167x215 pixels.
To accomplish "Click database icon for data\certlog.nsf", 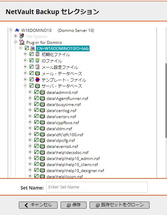I will coord(42,110).
